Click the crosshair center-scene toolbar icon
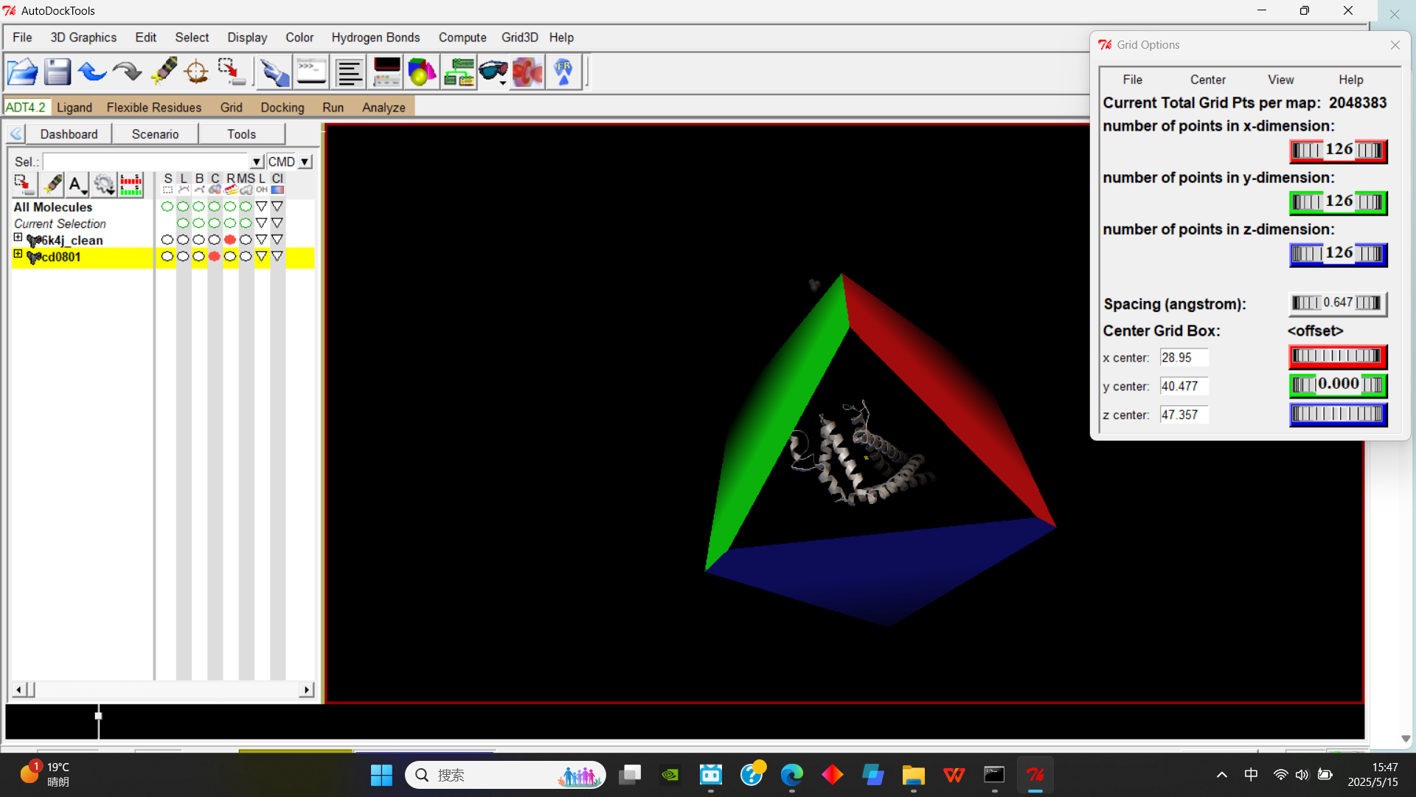This screenshot has height=797, width=1416. coord(196,72)
